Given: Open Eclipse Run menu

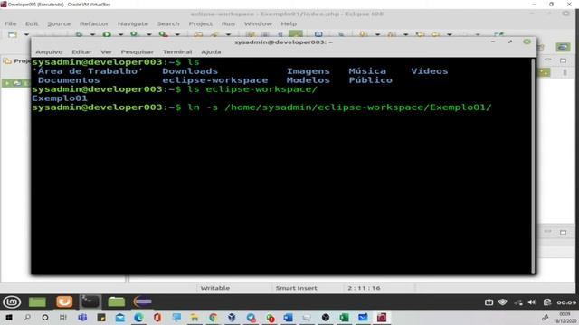Looking at the screenshot, I should tap(228, 23).
